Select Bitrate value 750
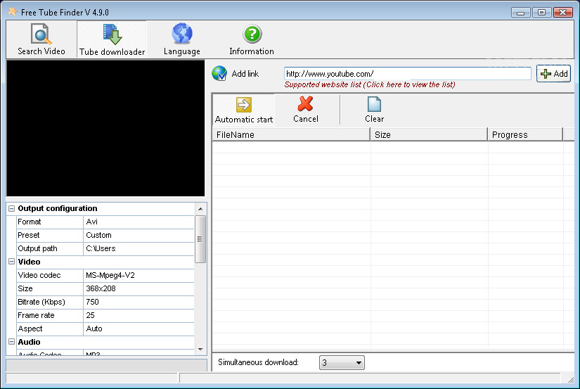Viewport: 580px width, 389px height. (x=138, y=302)
